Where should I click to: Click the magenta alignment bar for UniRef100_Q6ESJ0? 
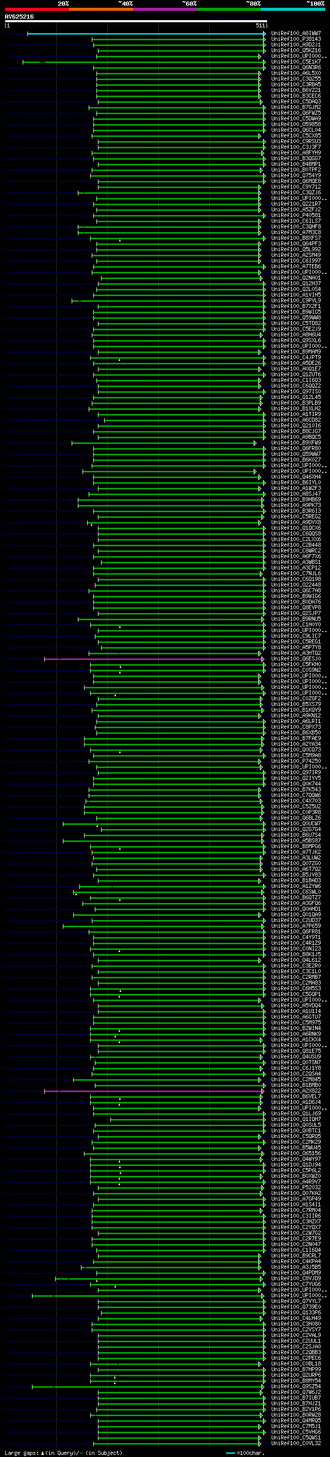[x=154, y=659]
